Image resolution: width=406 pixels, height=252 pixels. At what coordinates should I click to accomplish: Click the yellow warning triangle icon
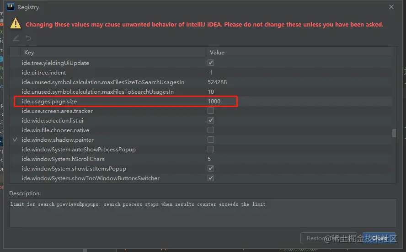[x=16, y=23]
